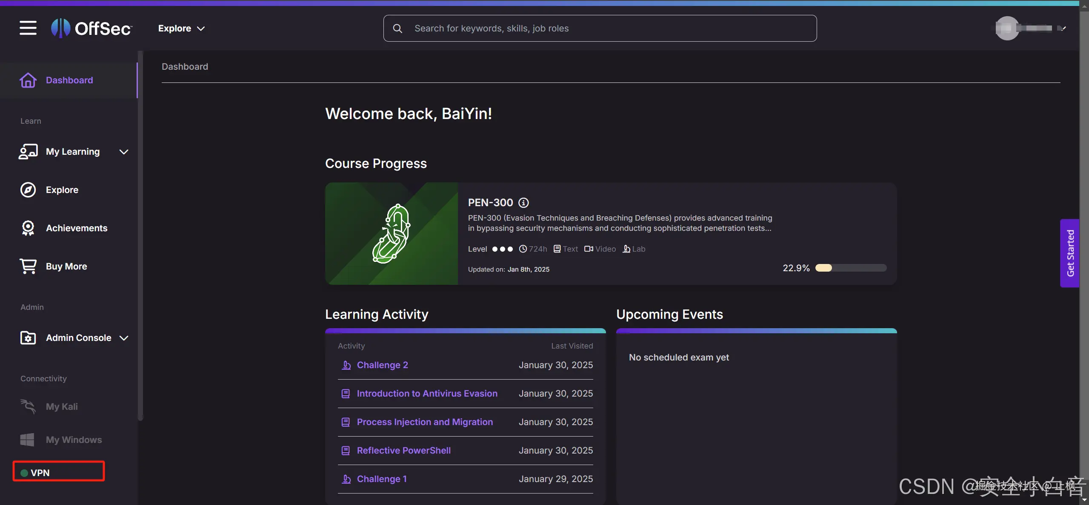Image resolution: width=1089 pixels, height=505 pixels.
Task: Open the Get Started side tab
Action: (x=1070, y=253)
